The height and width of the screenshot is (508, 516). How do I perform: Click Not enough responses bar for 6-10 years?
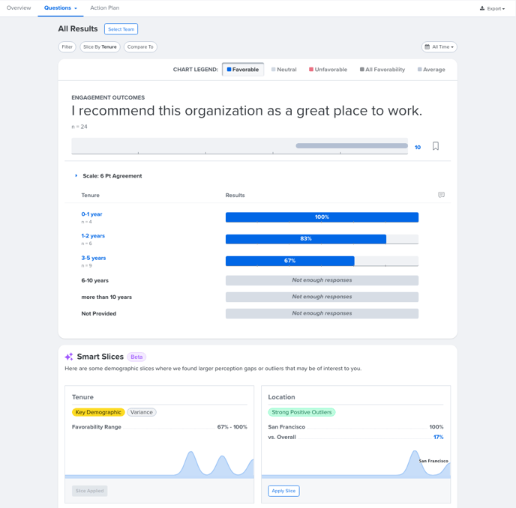pos(322,280)
